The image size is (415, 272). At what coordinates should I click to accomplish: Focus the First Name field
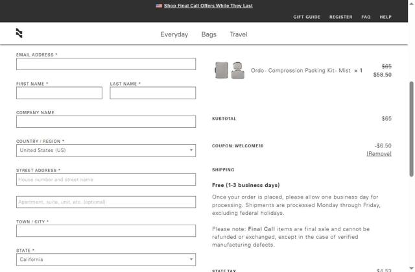(x=59, y=93)
